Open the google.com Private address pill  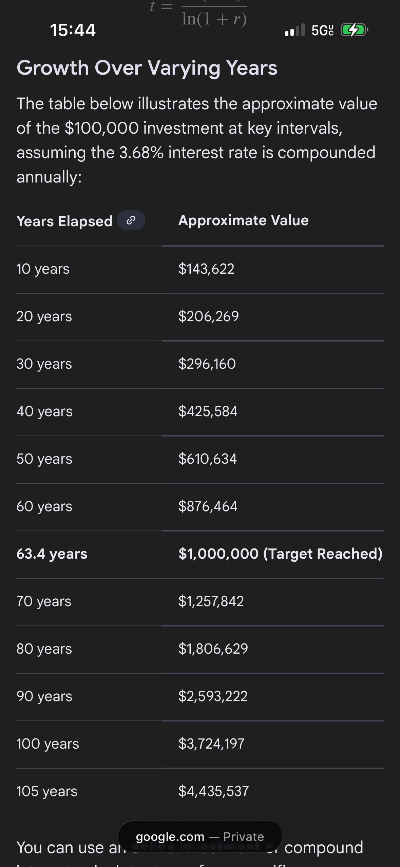[200, 836]
